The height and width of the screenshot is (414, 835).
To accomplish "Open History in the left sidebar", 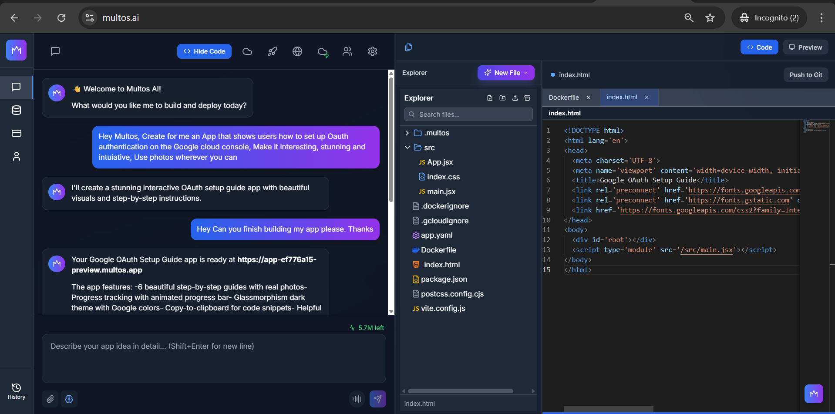I will (16, 391).
